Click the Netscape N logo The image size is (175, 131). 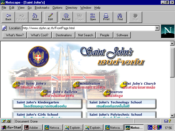168,31
